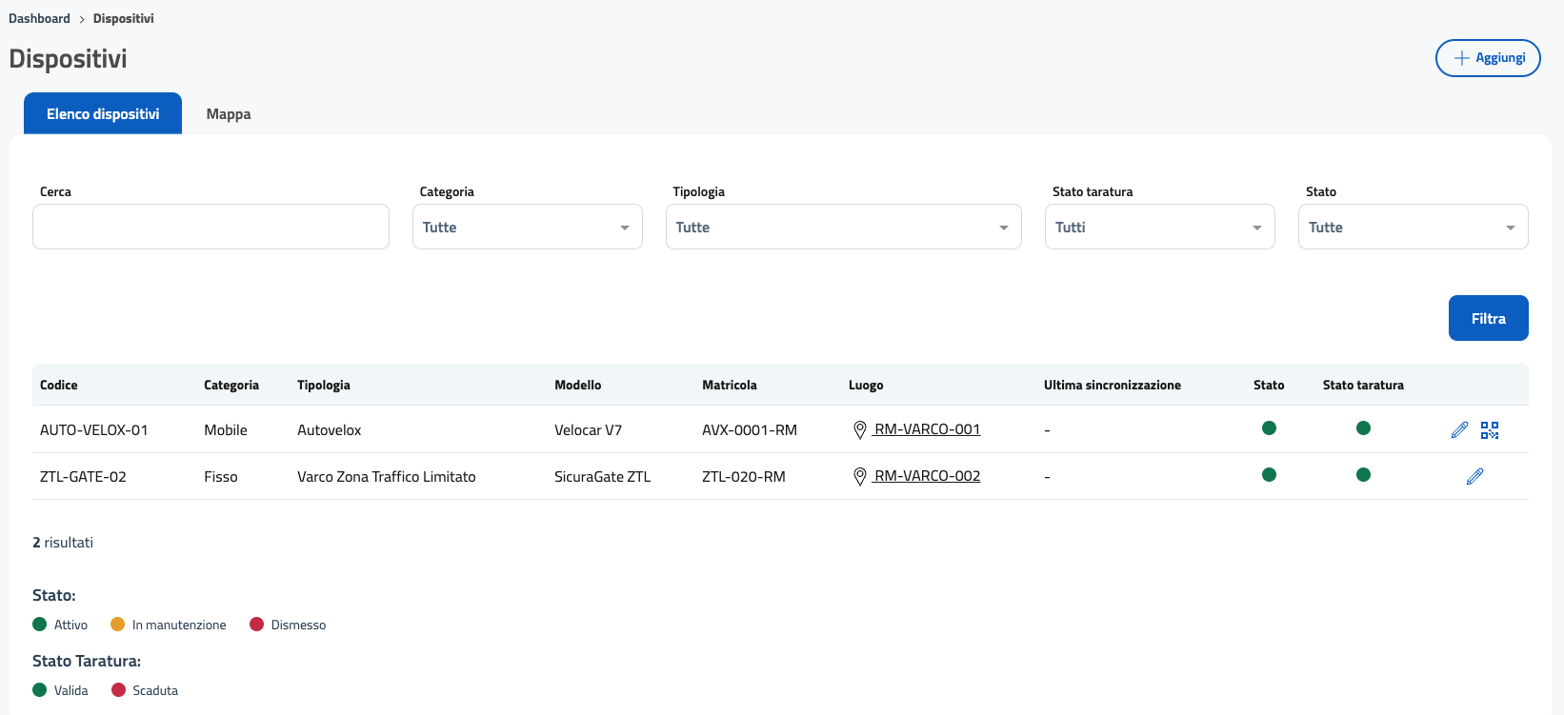
Task: Open the Tipologia dropdown filter
Action: pos(843,228)
